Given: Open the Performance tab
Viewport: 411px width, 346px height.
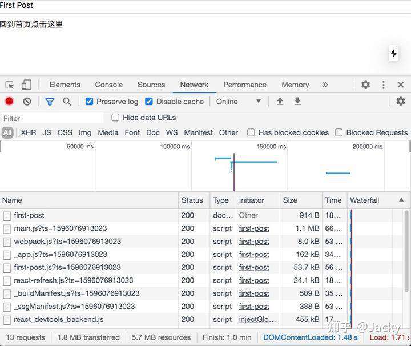Looking at the screenshot, I should coord(245,85).
